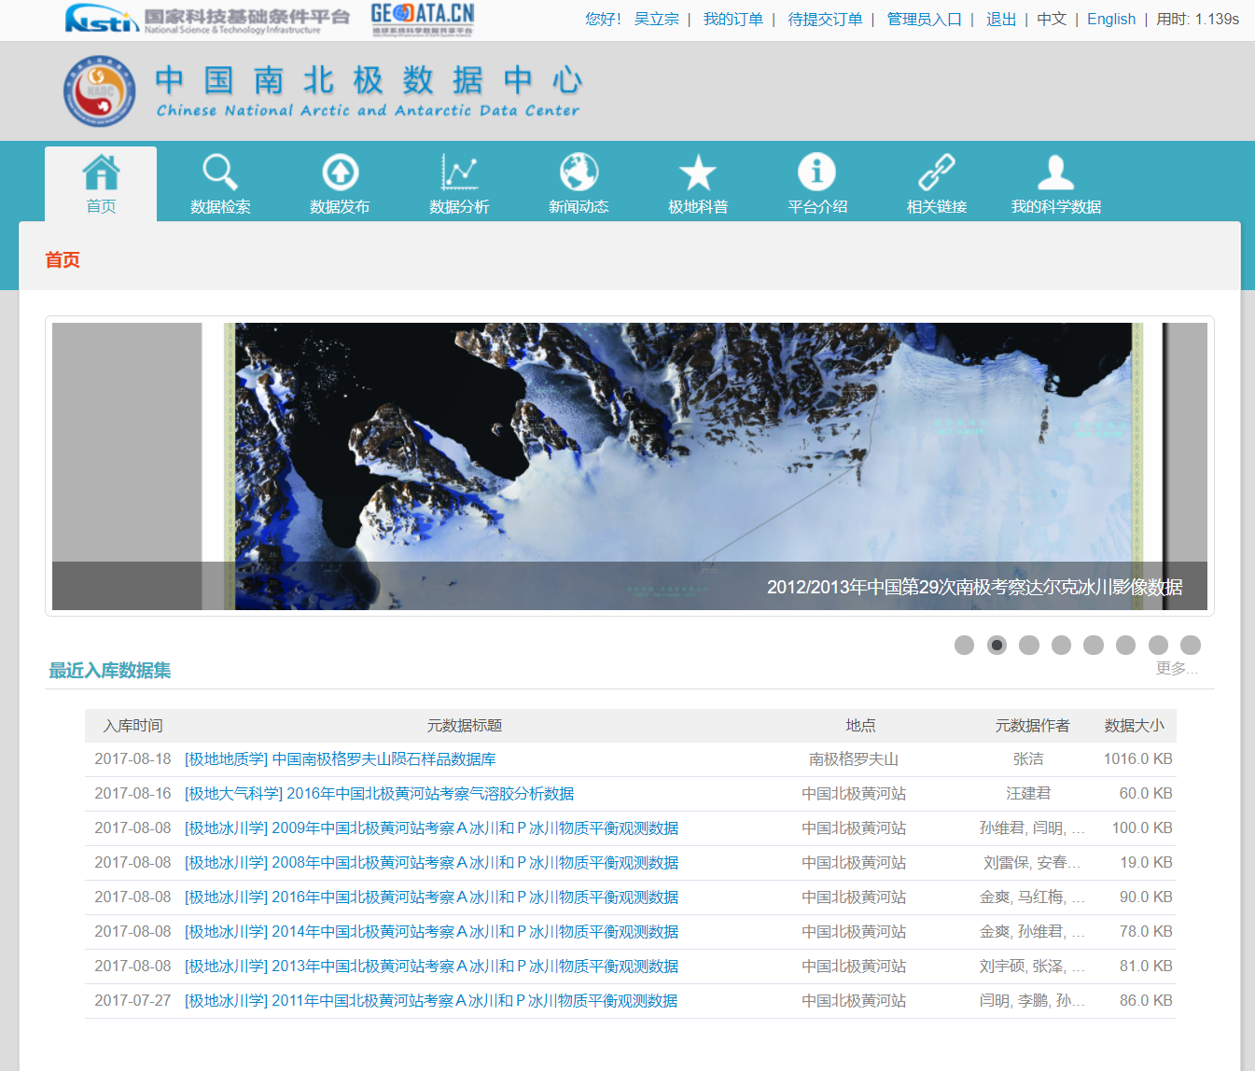
Task: Open the 极地科普 menu label
Action: coord(698,206)
